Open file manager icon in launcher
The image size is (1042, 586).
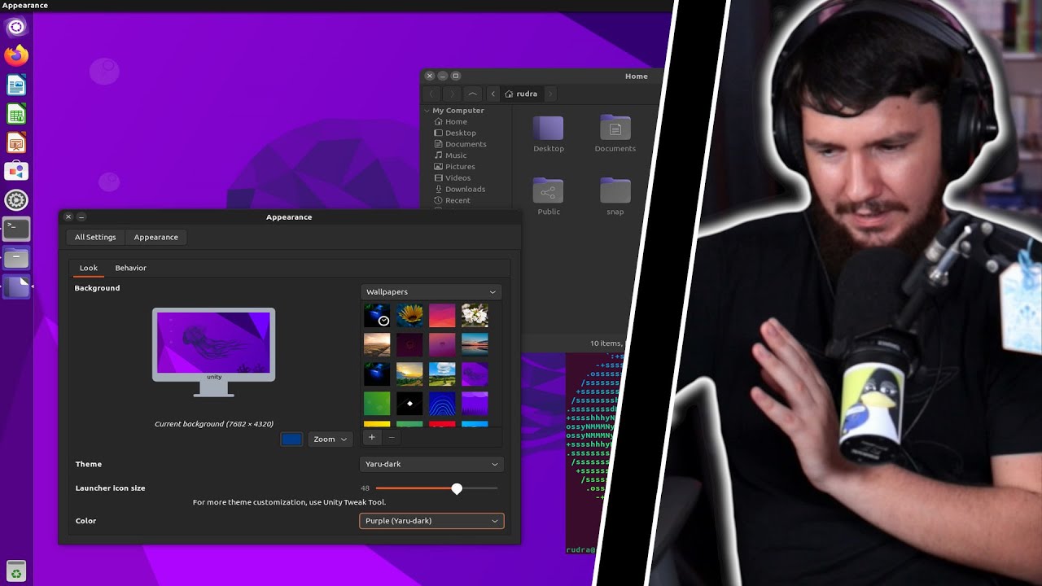(x=16, y=258)
